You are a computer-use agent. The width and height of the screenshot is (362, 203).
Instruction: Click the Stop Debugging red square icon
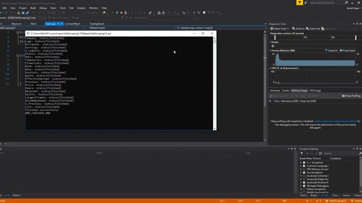pos(121,12)
